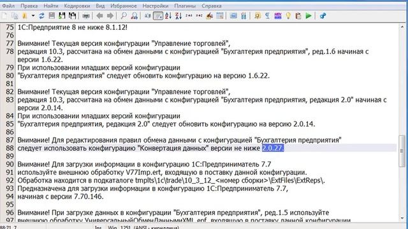Image resolution: width=408 pixels, height=229 pixels.
Task: Reload the file with blue arrows icon
Action: point(41,16)
